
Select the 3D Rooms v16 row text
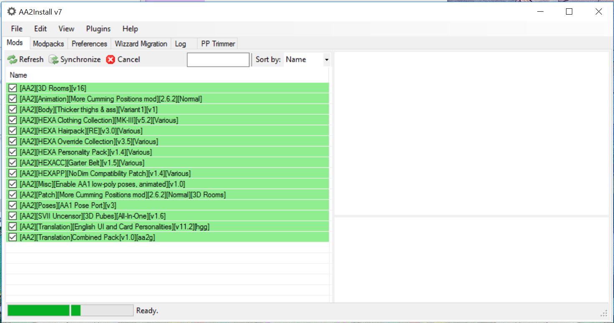pyautogui.click(x=53, y=88)
